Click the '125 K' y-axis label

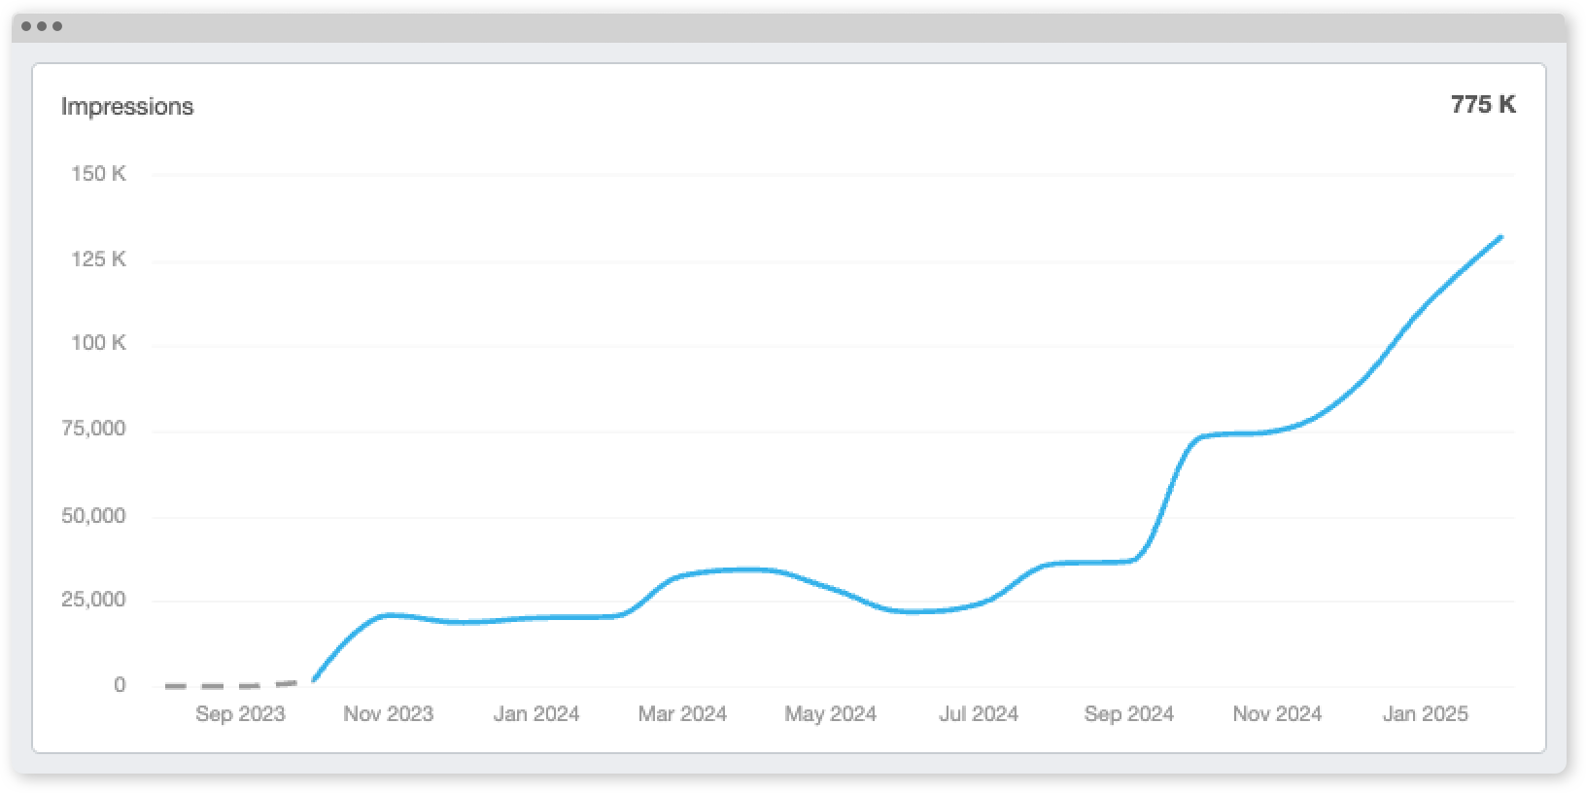tap(98, 259)
